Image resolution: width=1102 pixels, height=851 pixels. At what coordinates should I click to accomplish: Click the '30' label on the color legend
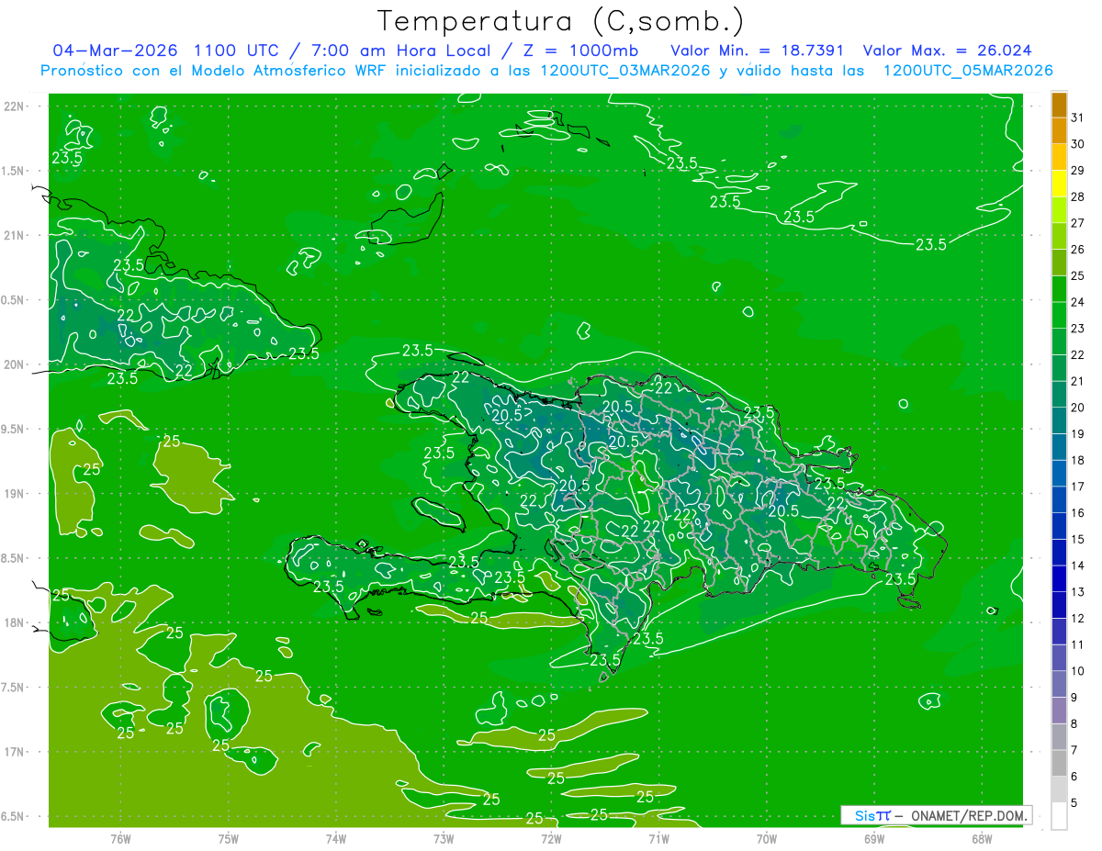[1078, 144]
